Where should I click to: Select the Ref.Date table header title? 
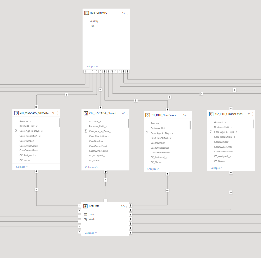tap(94, 206)
